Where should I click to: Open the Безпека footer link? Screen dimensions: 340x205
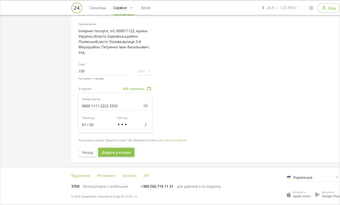(130, 176)
